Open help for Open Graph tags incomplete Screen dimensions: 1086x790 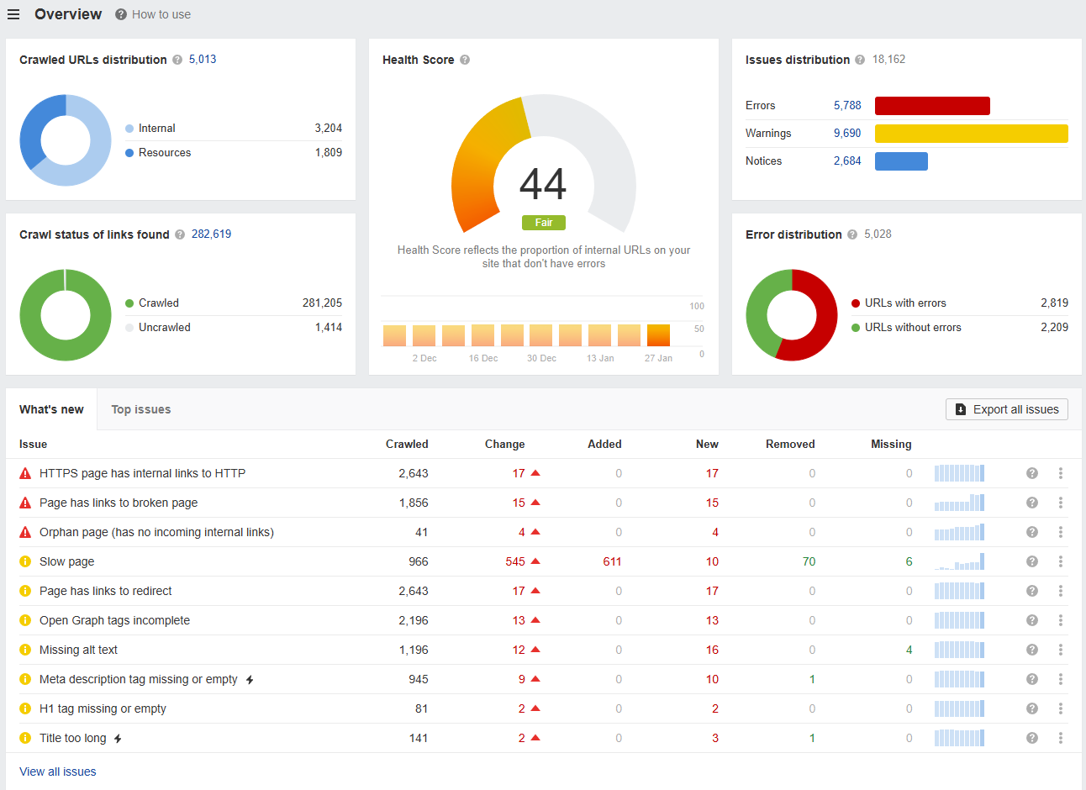pos(1032,620)
